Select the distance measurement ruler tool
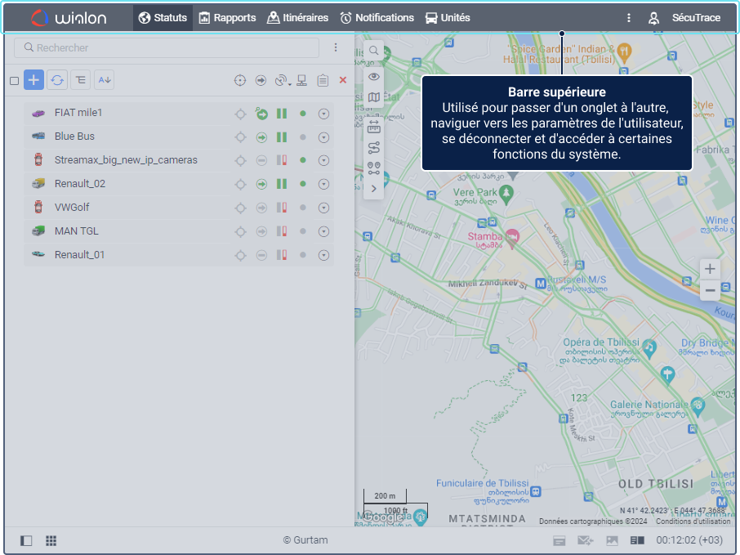This screenshot has width=740, height=555. (373, 125)
